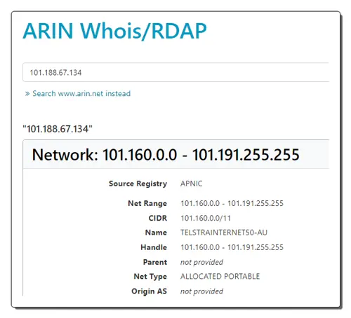
Task: Select the Handle value 101.160.0.0 - 101.191.255.255
Action: point(232,247)
